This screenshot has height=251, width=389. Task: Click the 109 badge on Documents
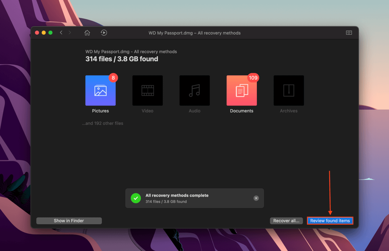253,78
